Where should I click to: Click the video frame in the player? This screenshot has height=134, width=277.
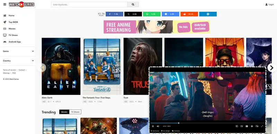tap(207, 96)
